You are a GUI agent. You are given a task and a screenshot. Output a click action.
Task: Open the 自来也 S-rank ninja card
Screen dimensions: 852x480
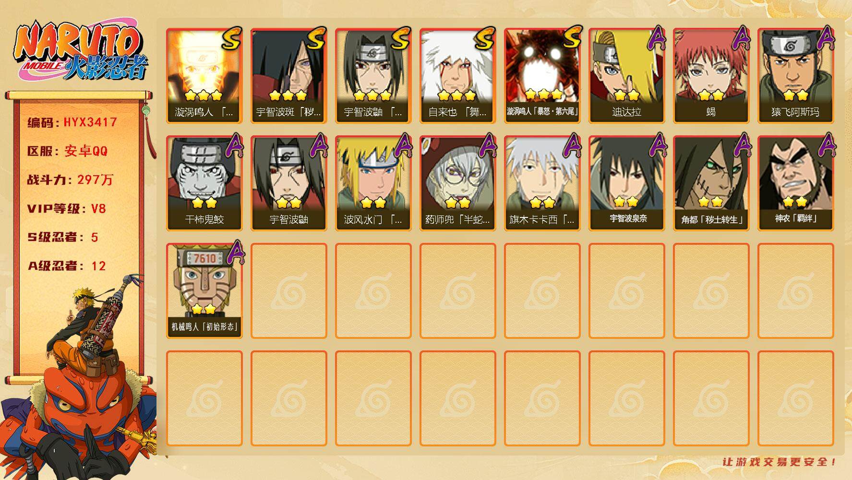click(457, 76)
